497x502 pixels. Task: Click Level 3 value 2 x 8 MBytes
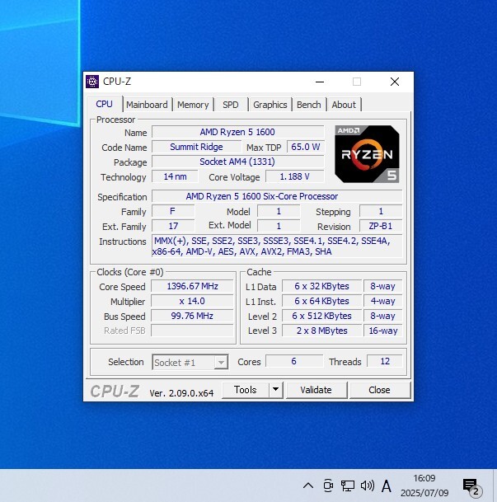point(322,331)
